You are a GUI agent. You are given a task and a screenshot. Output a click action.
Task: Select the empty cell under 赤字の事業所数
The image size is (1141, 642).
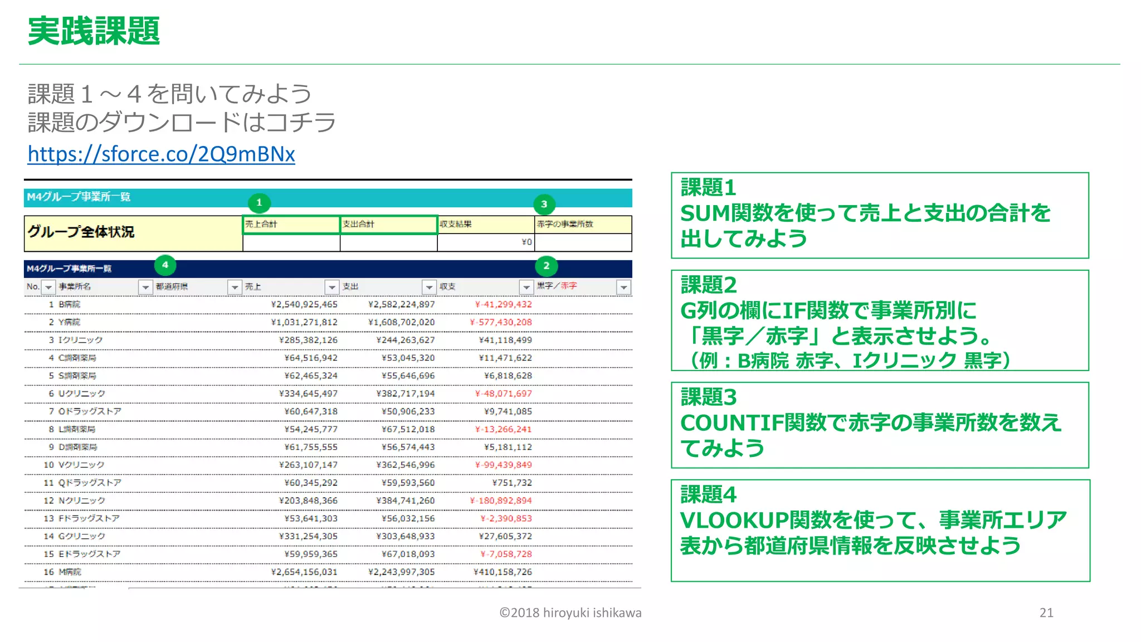pyautogui.click(x=583, y=242)
